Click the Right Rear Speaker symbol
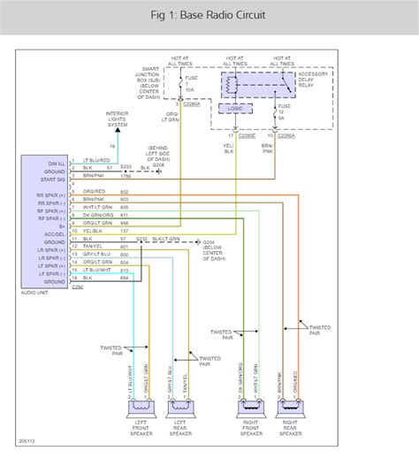419x458 pixels. (x=291, y=408)
